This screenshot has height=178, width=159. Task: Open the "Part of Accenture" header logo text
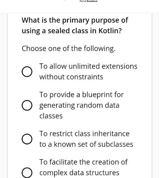(x=88, y=1)
